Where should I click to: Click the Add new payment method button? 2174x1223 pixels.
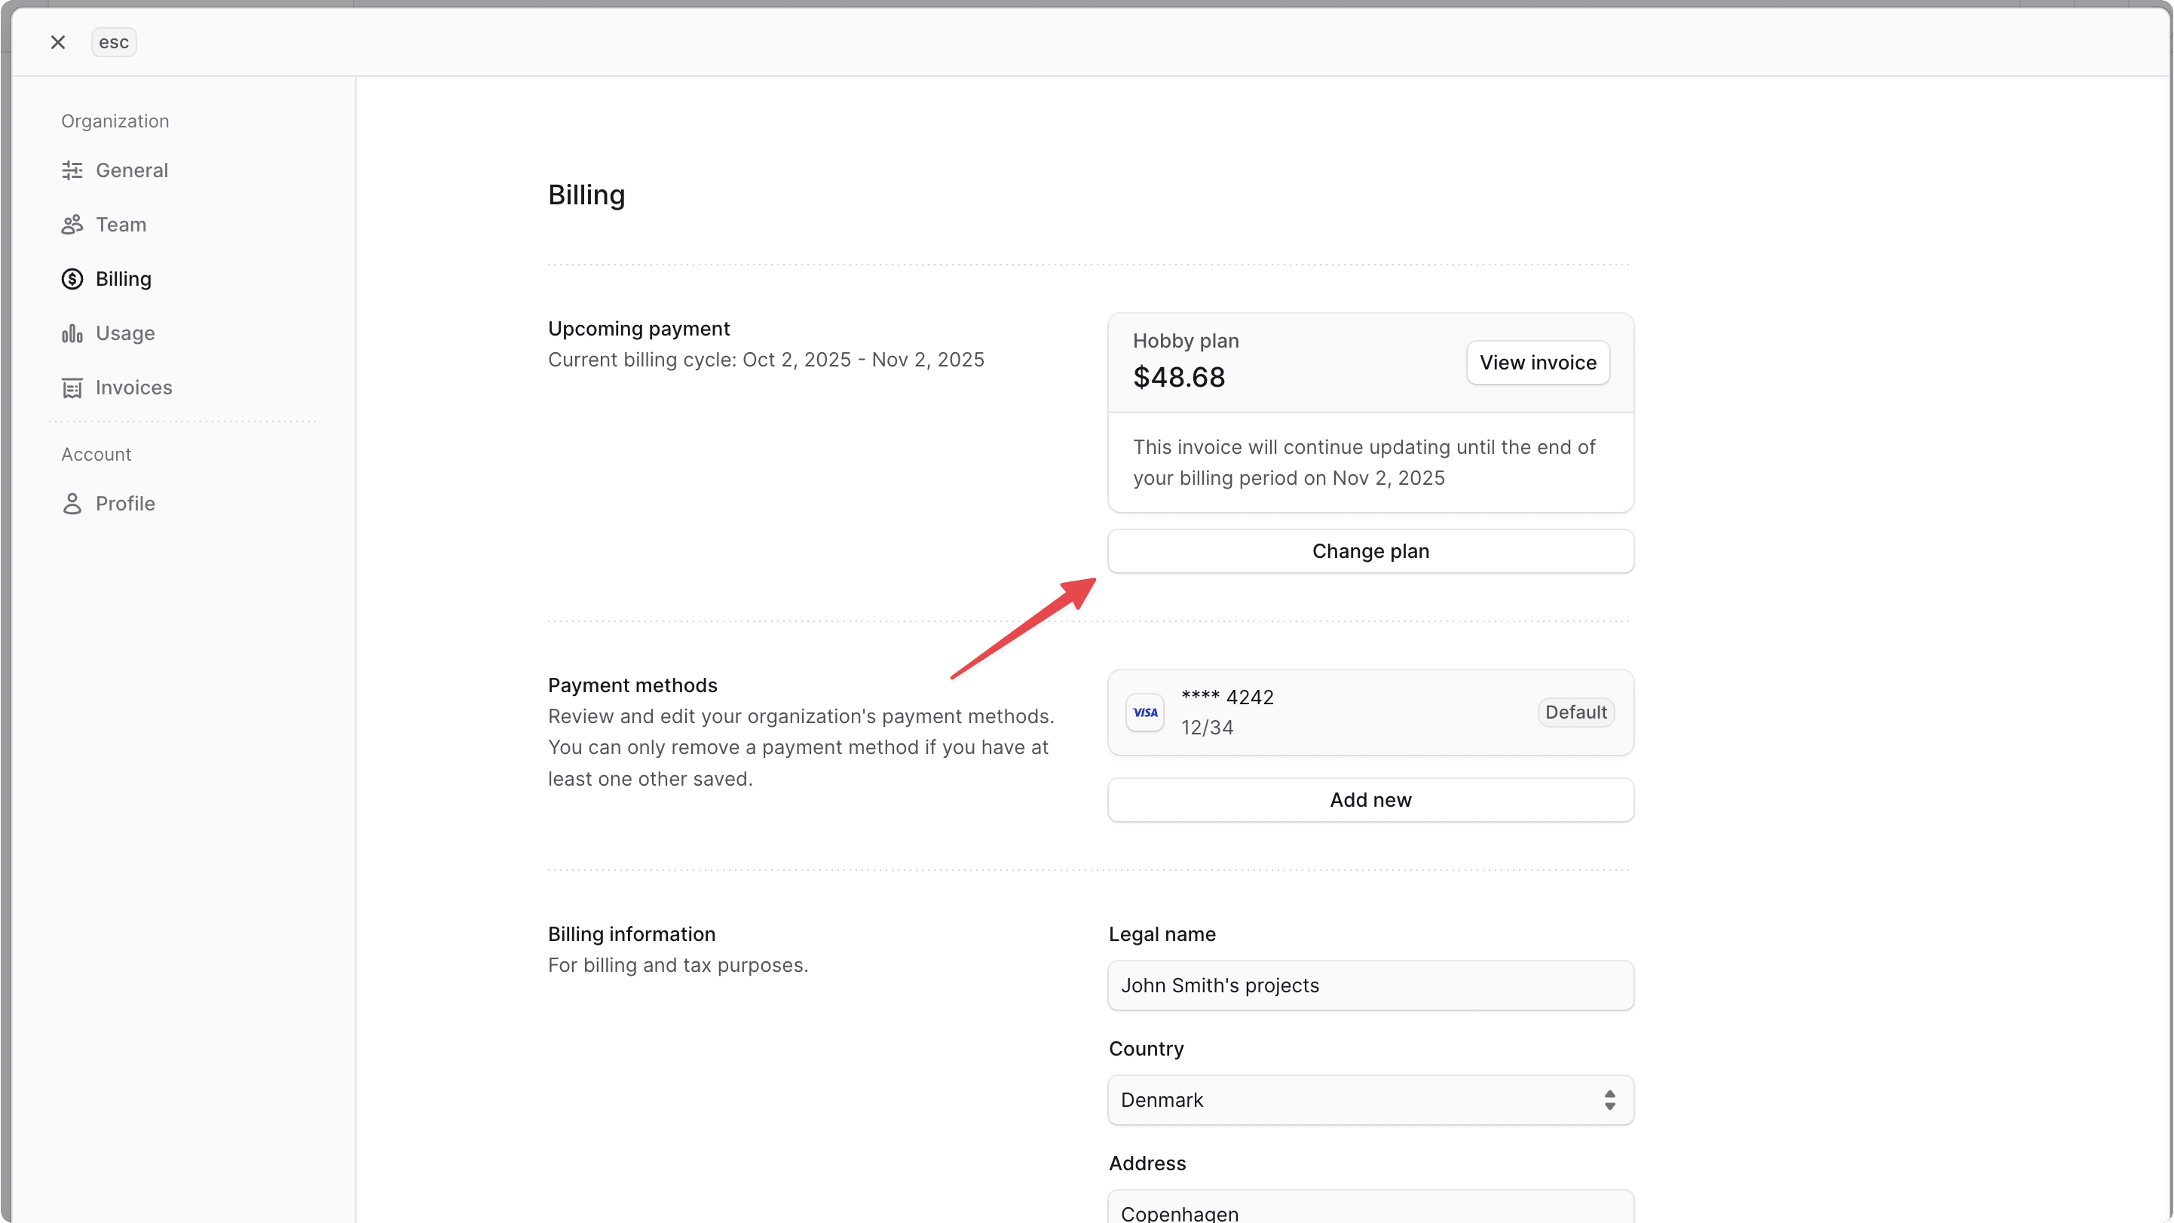coord(1369,799)
